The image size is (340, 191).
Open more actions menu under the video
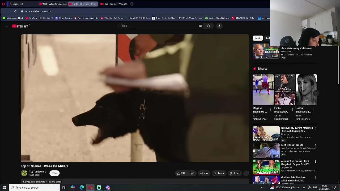(x=246, y=173)
